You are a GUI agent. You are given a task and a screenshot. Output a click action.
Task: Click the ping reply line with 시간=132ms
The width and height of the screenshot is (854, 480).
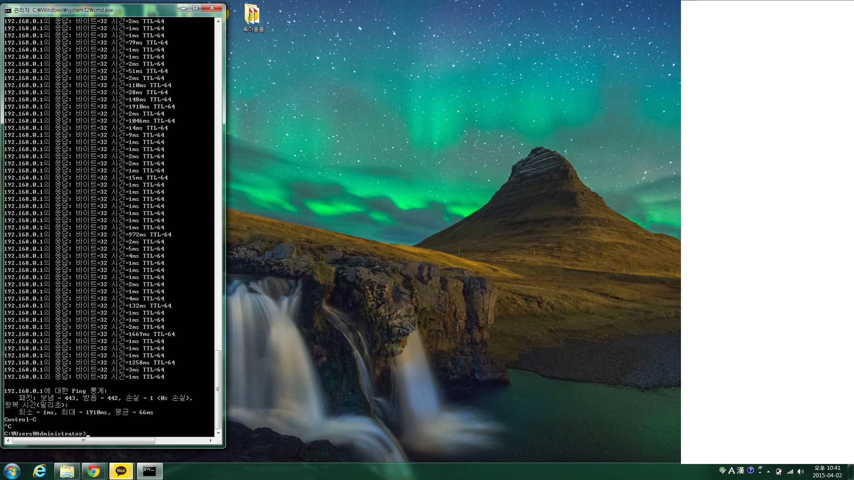[x=88, y=306]
